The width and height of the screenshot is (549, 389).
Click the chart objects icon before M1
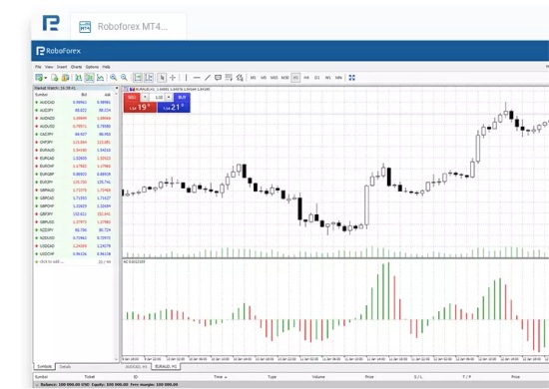(x=240, y=78)
